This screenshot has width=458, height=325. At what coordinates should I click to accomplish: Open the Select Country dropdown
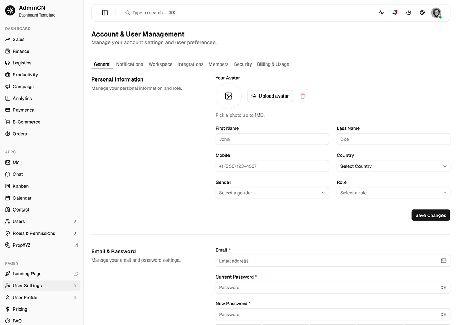(393, 166)
